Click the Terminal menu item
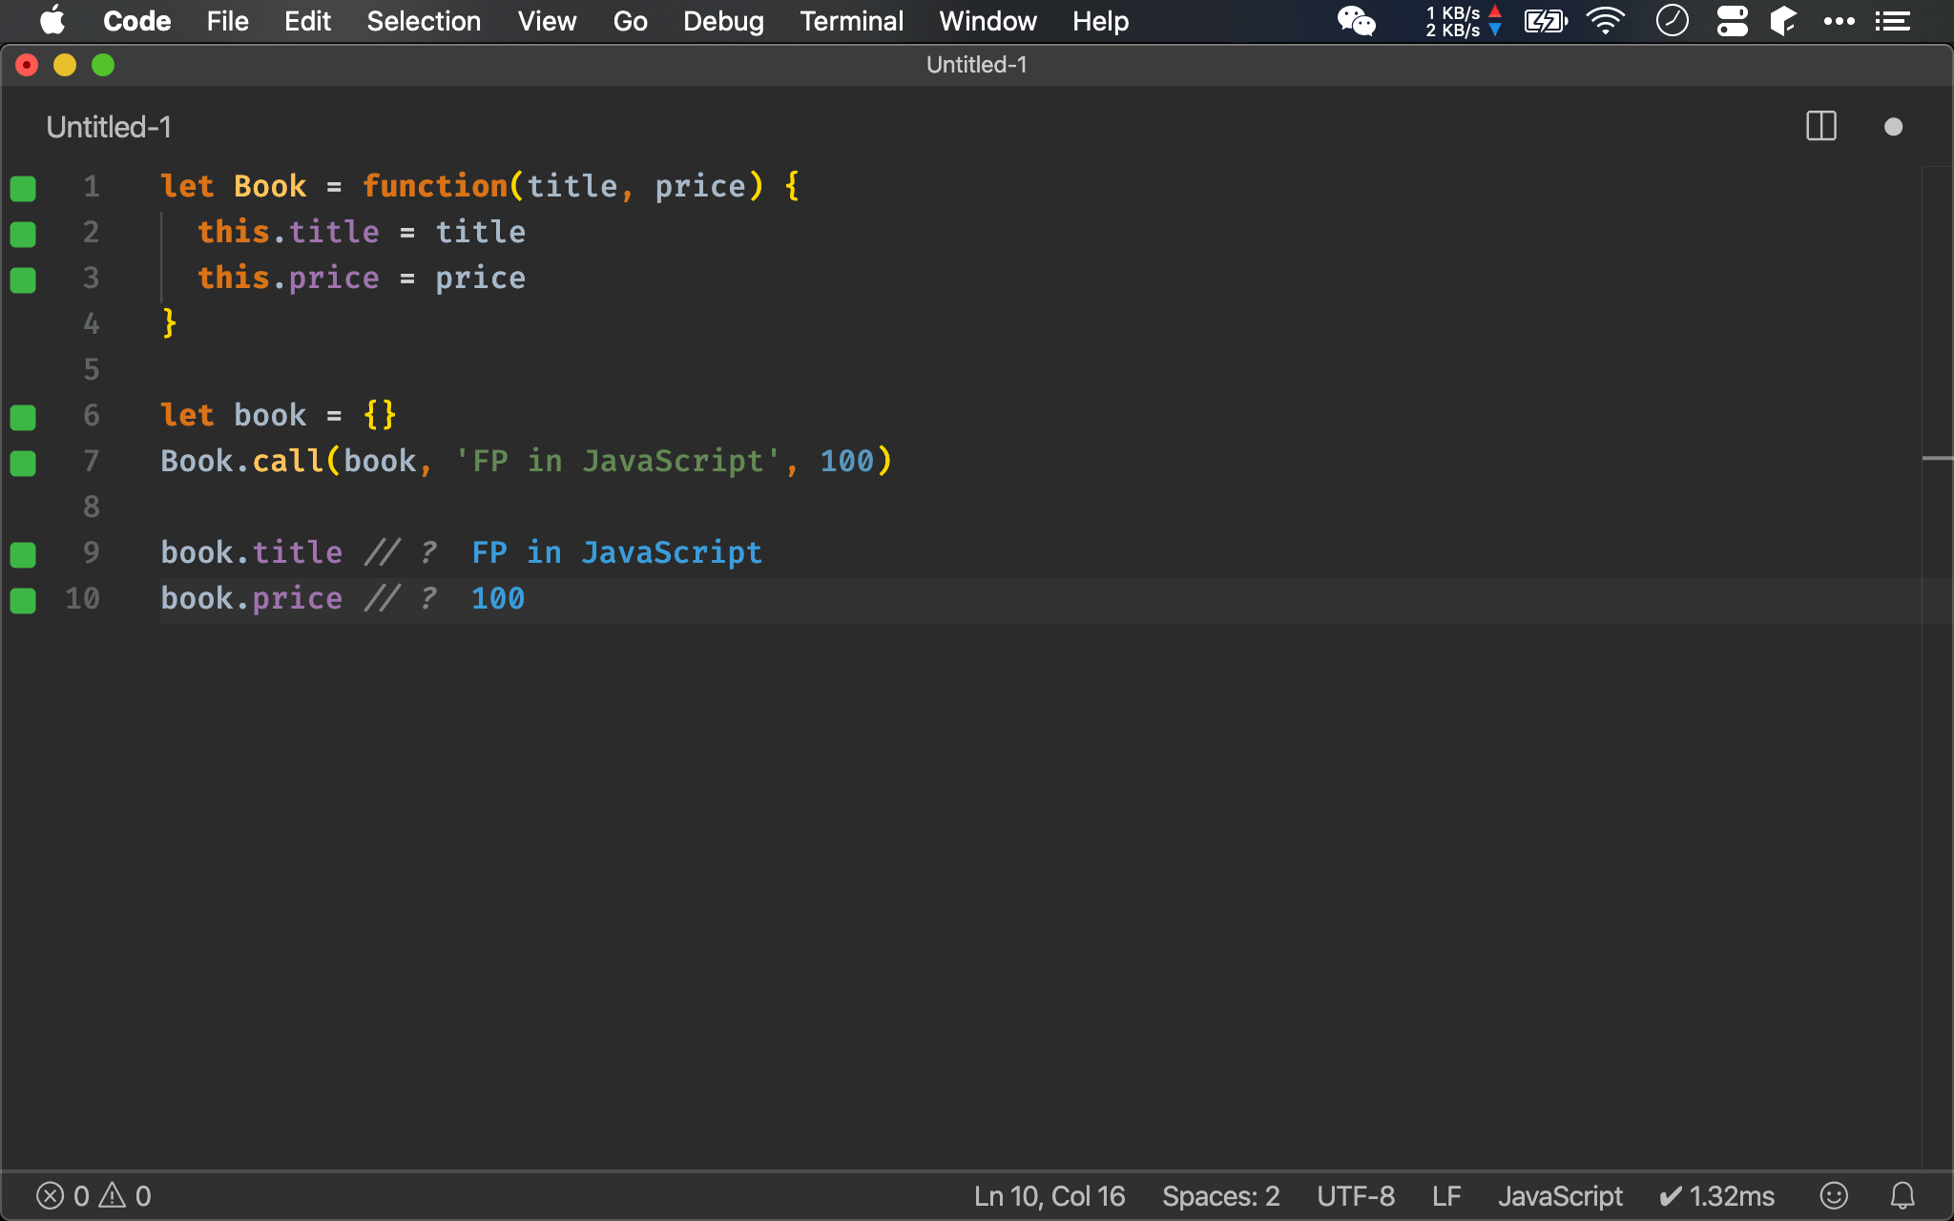1954x1221 pixels. click(x=851, y=21)
